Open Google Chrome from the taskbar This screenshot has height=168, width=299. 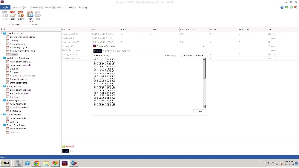pyautogui.click(x=36, y=163)
